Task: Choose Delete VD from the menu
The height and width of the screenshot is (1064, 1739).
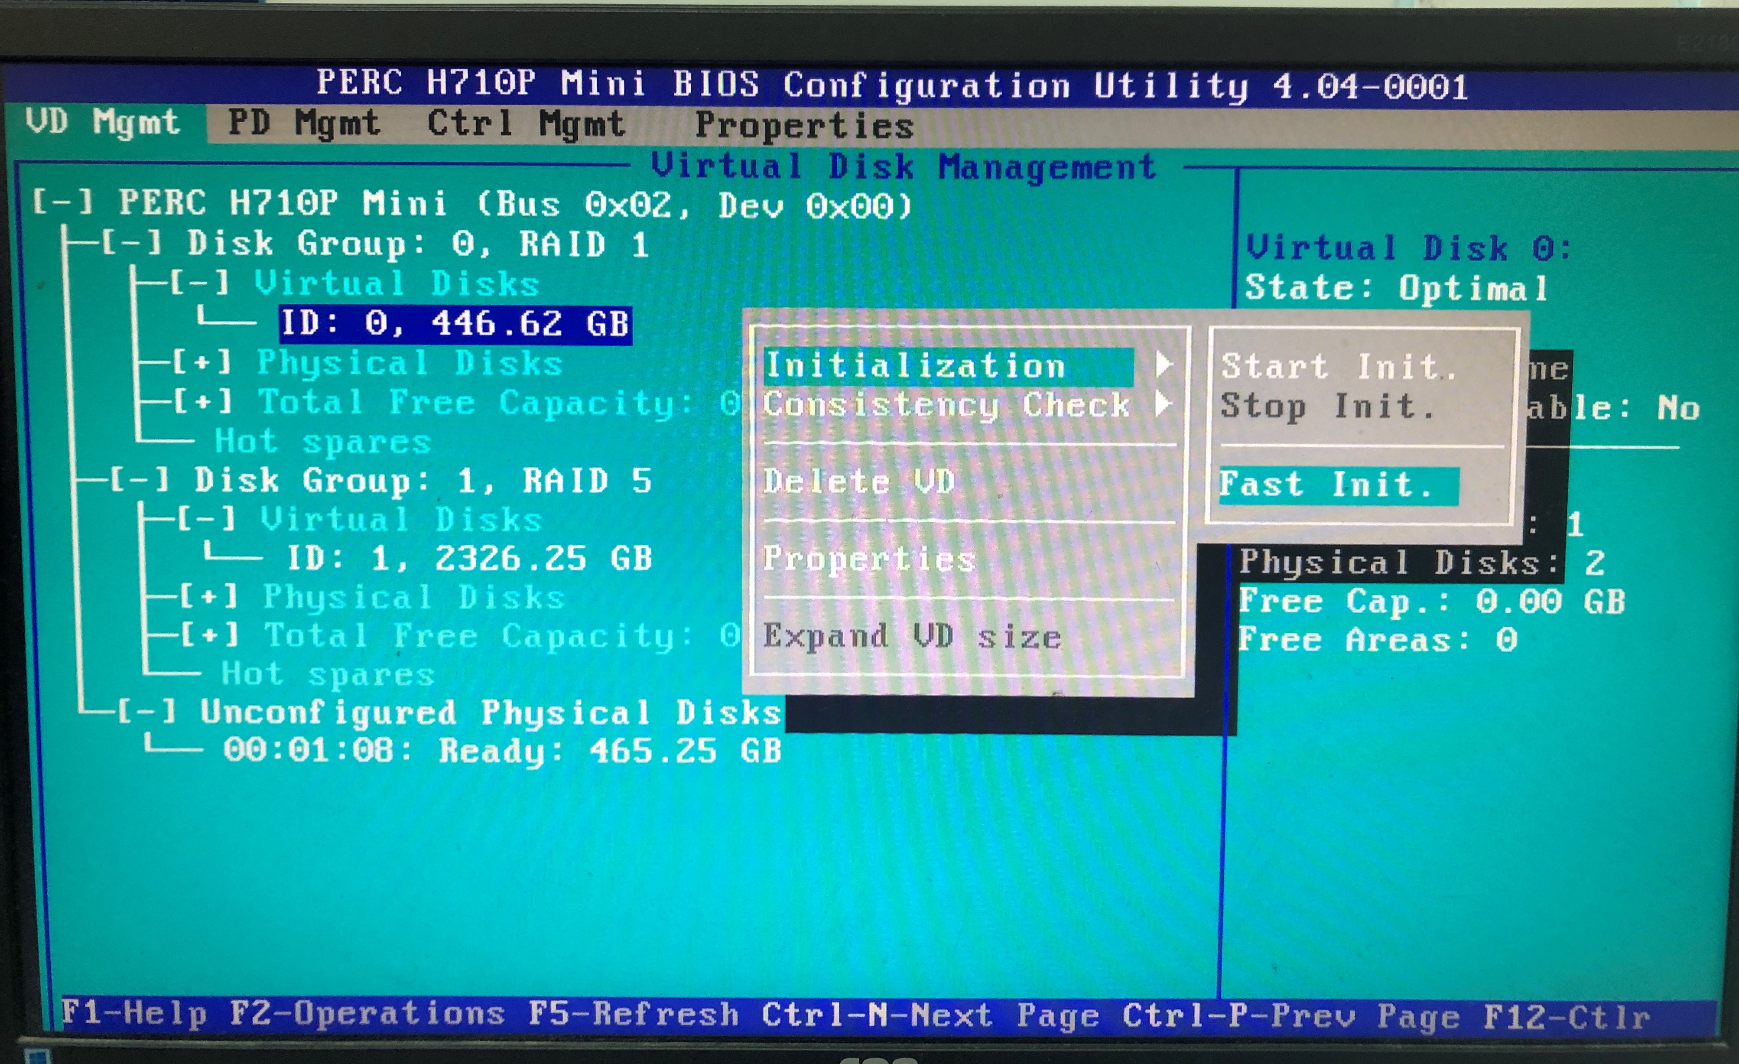Action: [x=859, y=482]
